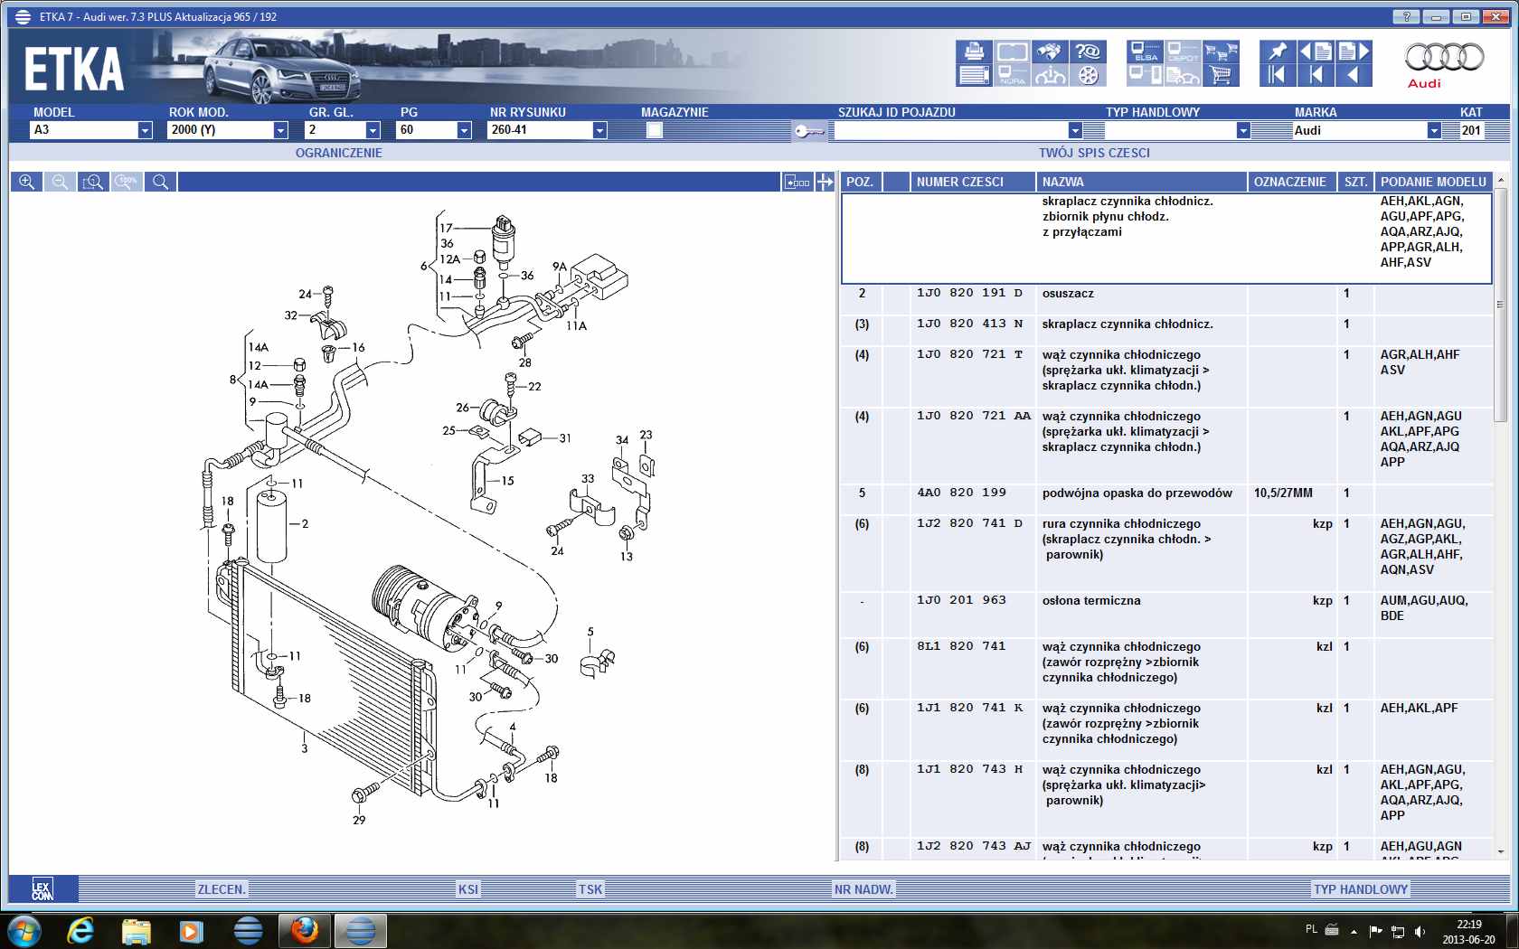
Task: Click the SZT. column header
Action: (x=1355, y=182)
